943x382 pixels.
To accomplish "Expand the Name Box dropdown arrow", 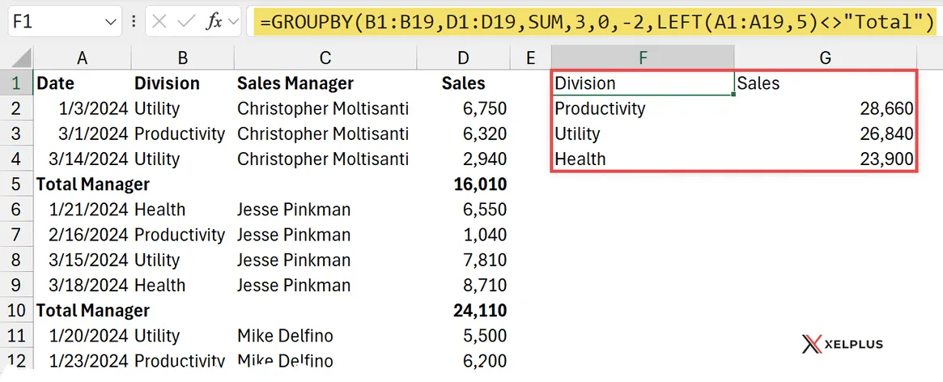I will click(x=111, y=23).
